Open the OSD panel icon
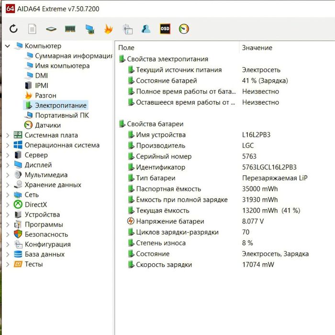The width and height of the screenshot is (335, 335). pos(165,29)
